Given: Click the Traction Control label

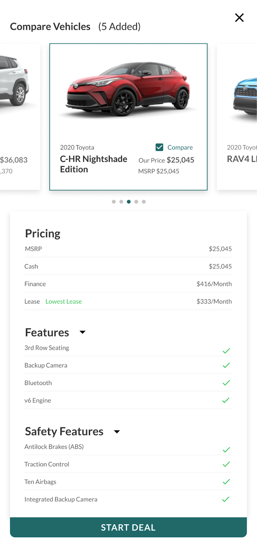Looking at the screenshot, I should (47, 464).
